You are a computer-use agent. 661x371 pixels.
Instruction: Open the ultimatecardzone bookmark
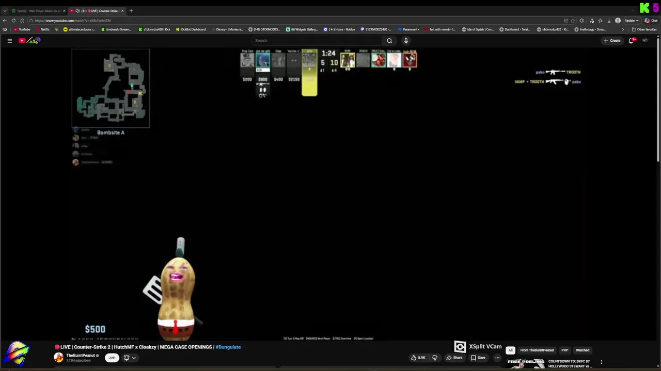click(x=79, y=29)
